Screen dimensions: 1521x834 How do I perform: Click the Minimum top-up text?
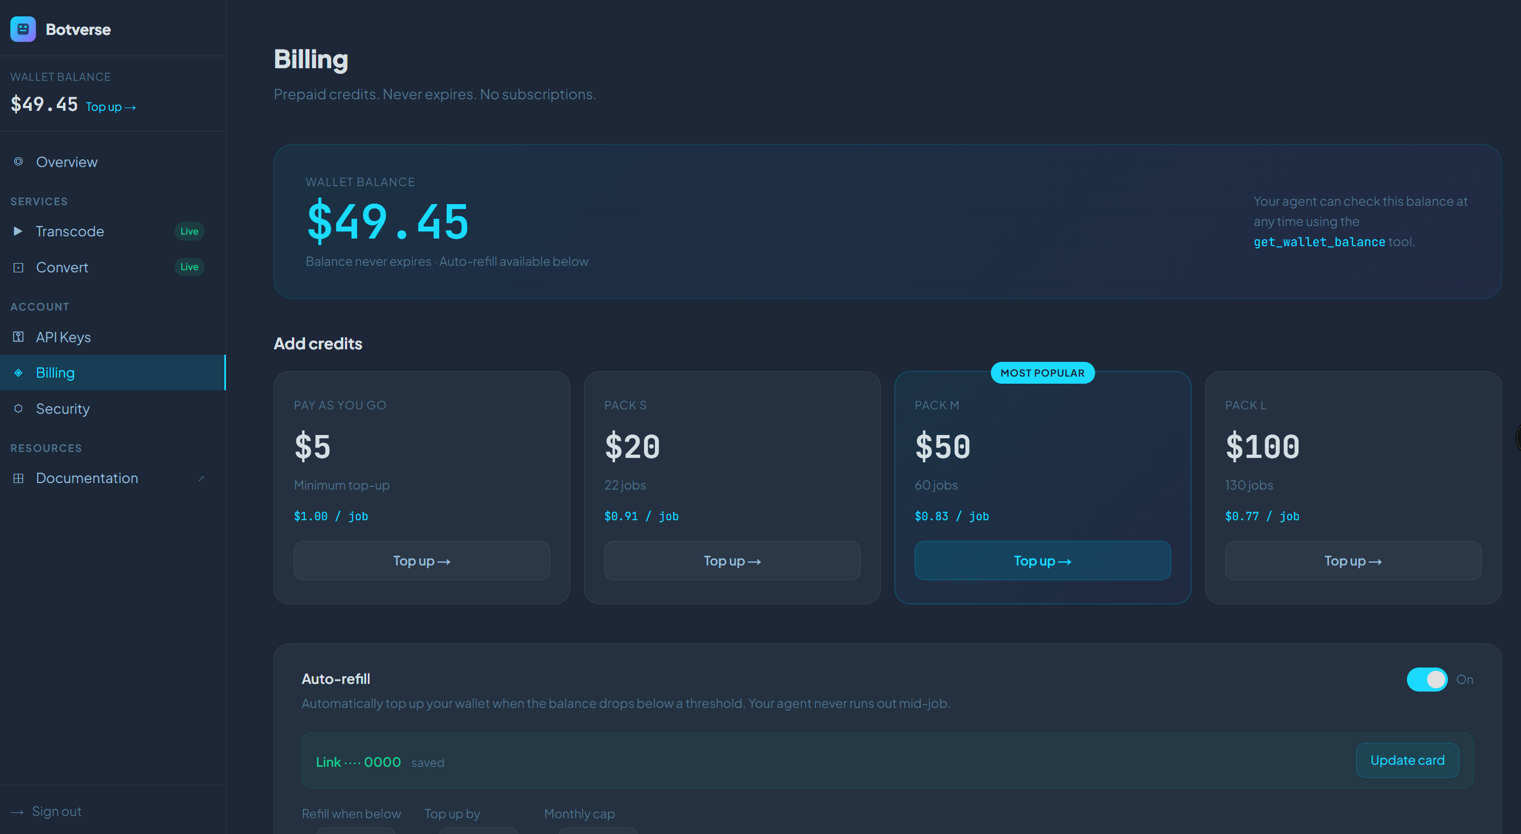(x=341, y=485)
